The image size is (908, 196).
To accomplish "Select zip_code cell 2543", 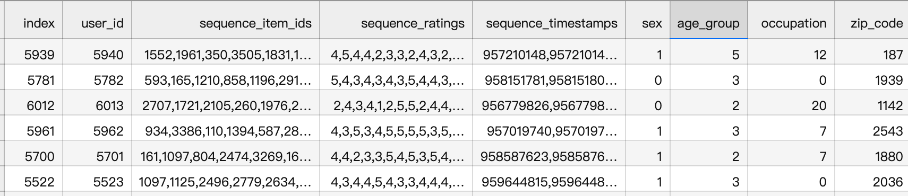I will click(871, 131).
